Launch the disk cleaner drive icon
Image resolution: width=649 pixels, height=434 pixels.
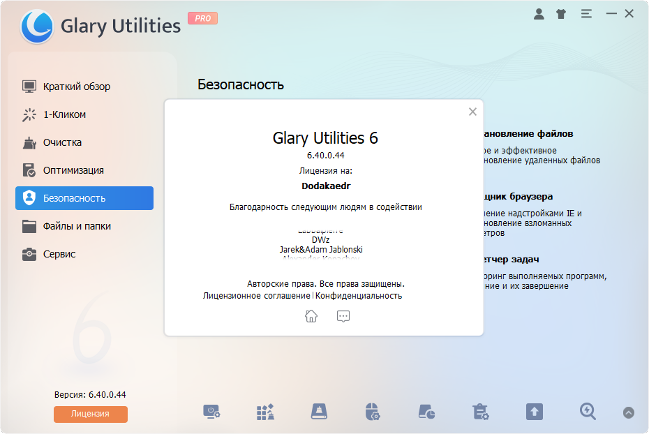[x=319, y=412]
